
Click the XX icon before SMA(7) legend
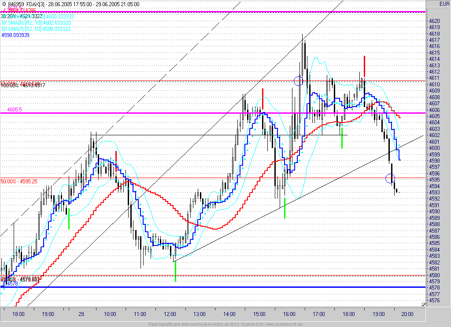click(4, 29)
